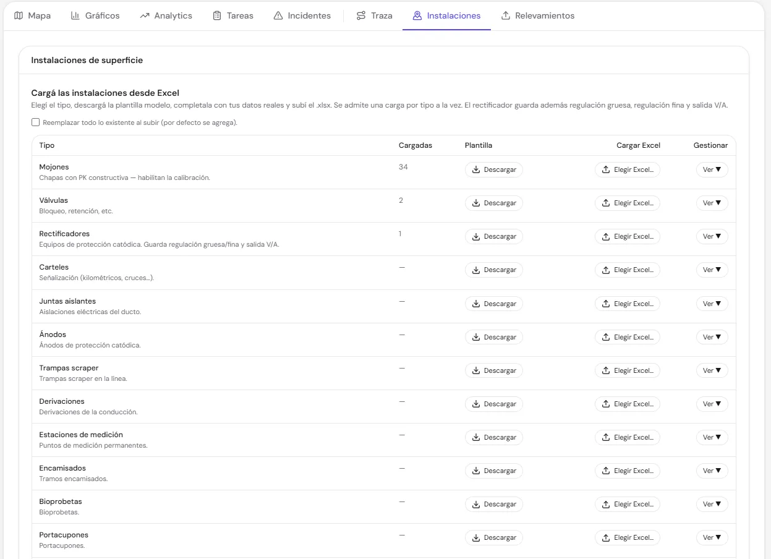
Task: Open Ver dropdown for Rectificadores
Action: coord(712,236)
